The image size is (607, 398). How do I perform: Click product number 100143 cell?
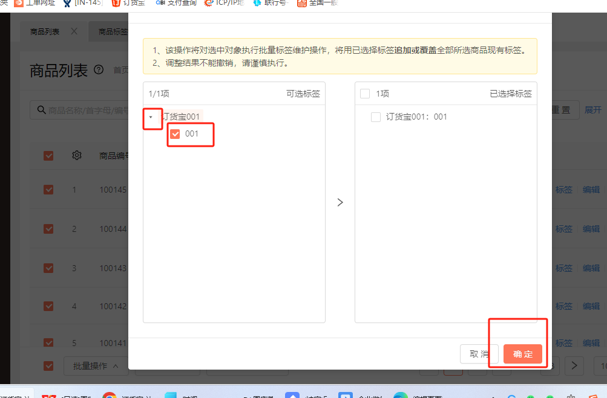coord(113,268)
